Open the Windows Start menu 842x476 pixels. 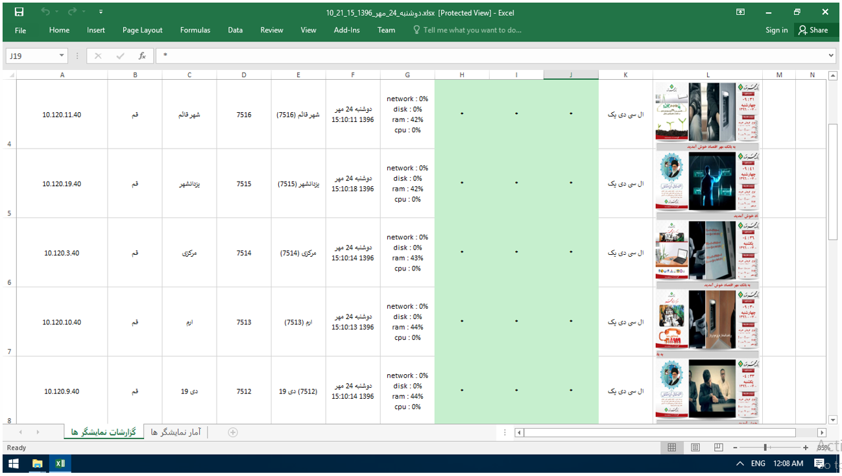click(x=13, y=464)
